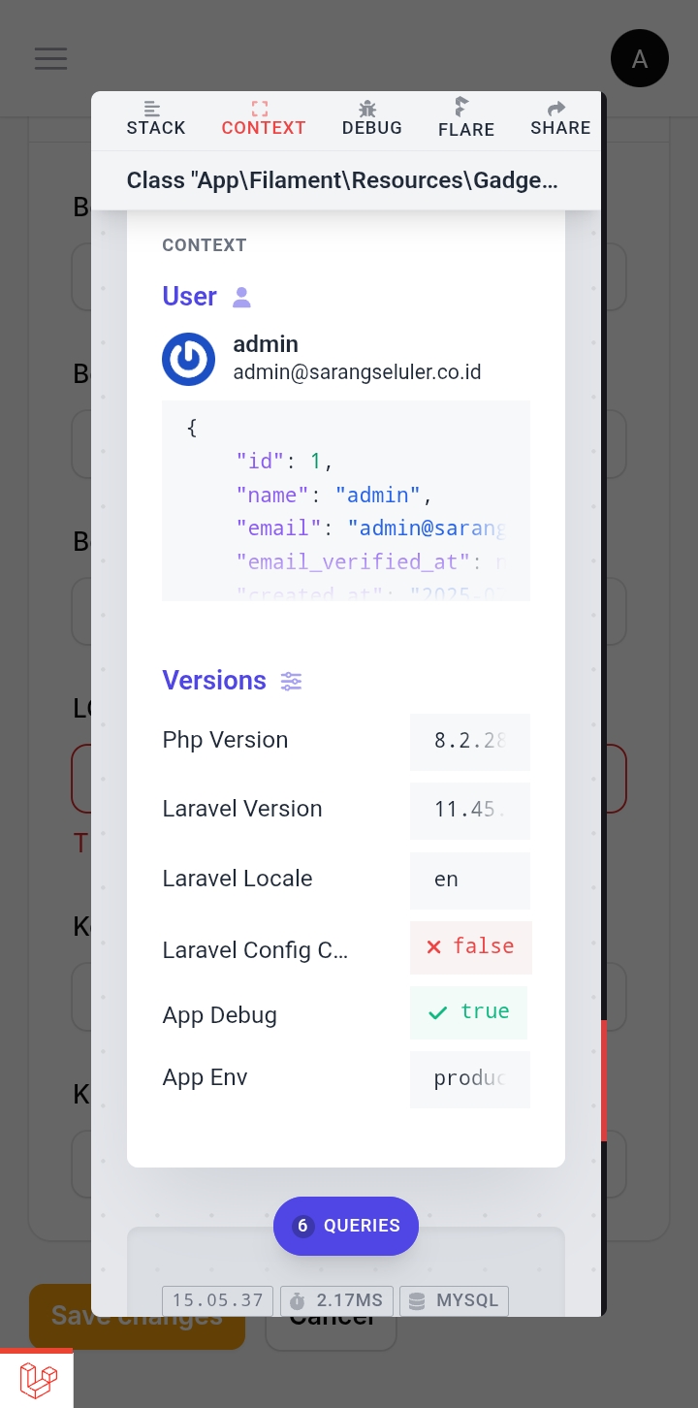This screenshot has height=1408, width=698.
Task: Expand the user JSON code block
Action: [x=346, y=500]
